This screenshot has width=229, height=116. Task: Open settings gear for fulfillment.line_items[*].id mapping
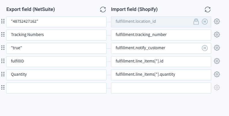click(x=217, y=61)
